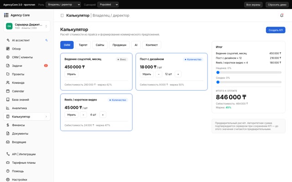Select the SMM tab
The height and width of the screenshot is (182, 292).
(x=67, y=45)
